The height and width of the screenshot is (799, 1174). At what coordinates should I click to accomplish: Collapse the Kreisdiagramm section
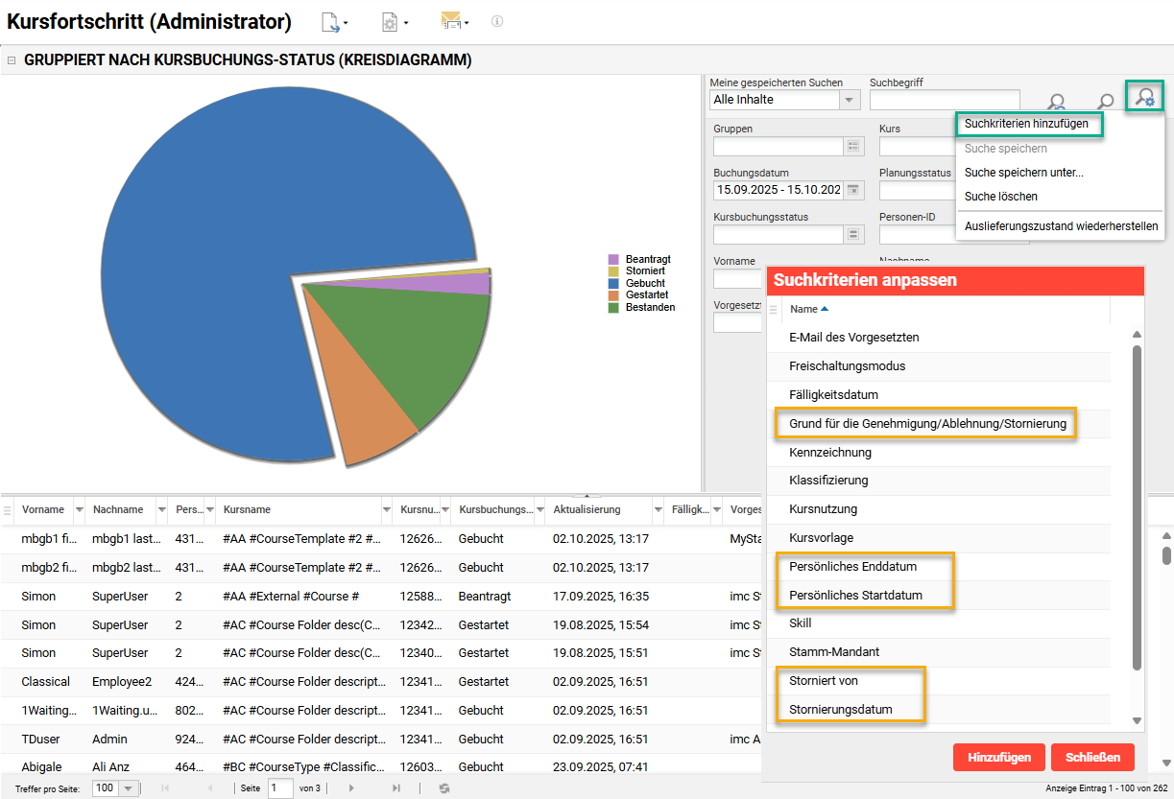click(12, 60)
